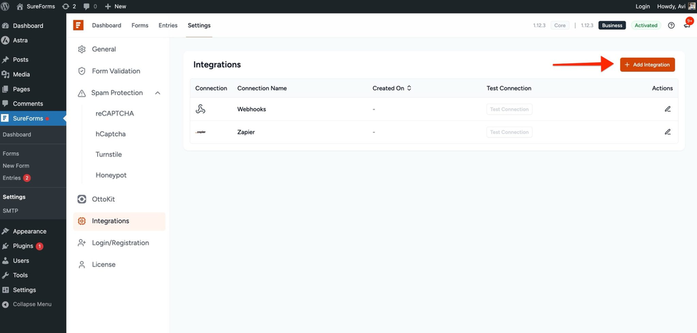Switch to the Forms tab

click(x=140, y=25)
